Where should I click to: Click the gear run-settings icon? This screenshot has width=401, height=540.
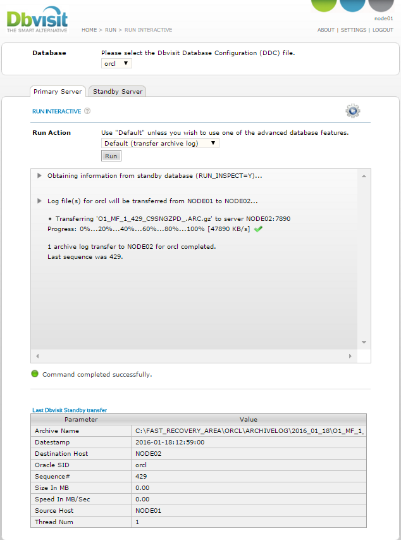pos(353,111)
